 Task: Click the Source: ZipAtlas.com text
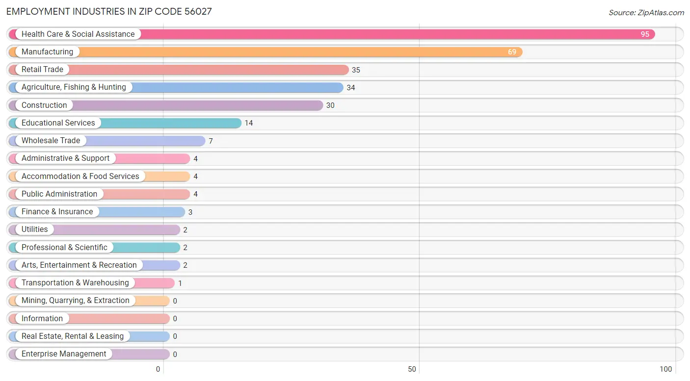646,13
